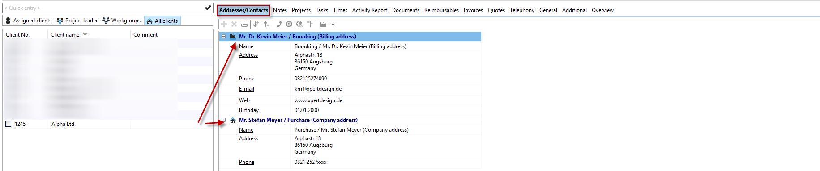Open the Times tab
Screen dimensions: 820x171
340,10
